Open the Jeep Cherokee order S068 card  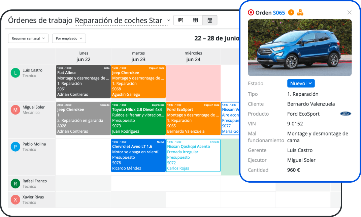[x=138, y=82]
